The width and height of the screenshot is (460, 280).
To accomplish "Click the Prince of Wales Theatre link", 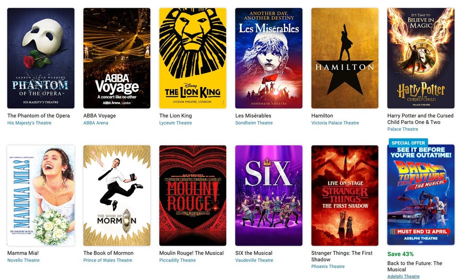I will pyautogui.click(x=108, y=260).
